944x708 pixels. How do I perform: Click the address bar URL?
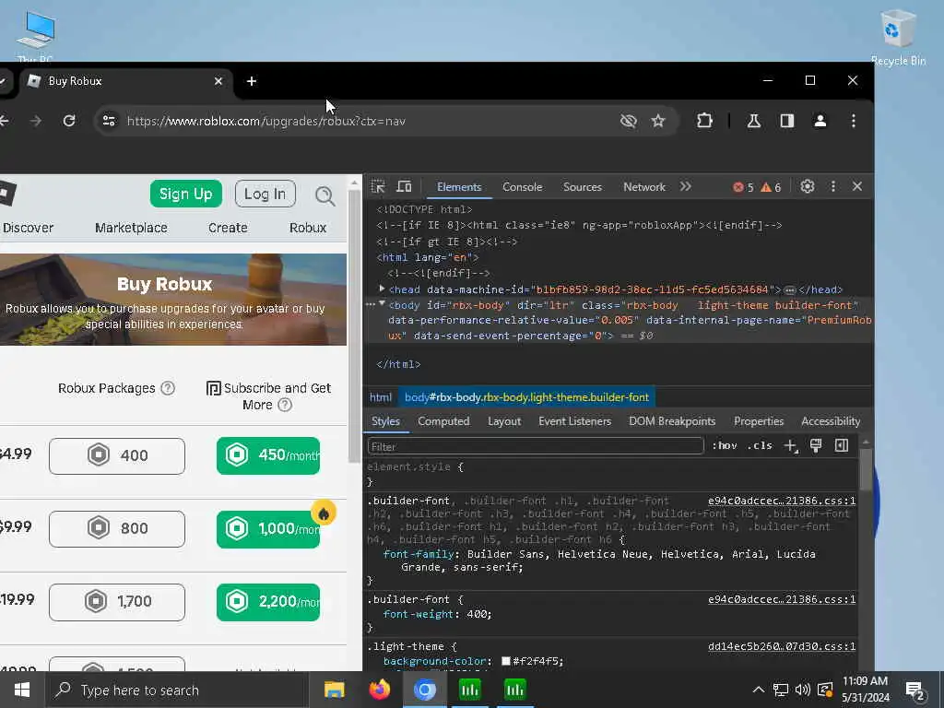266,121
